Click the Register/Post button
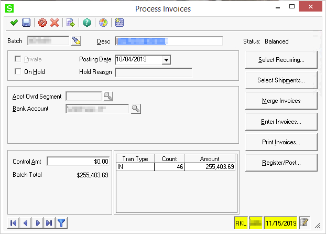 tap(281, 163)
